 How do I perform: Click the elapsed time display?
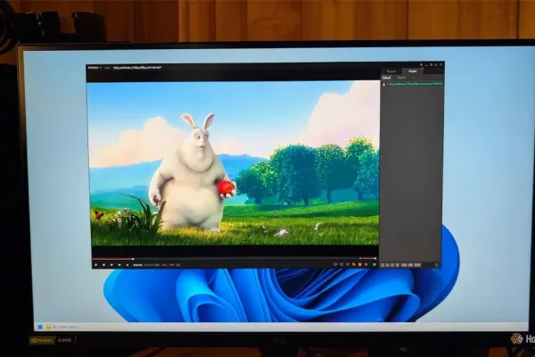point(136,265)
